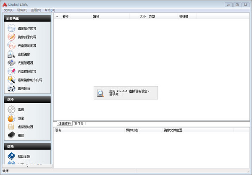Image resolution: width=252 pixels, height=175 pixels.
Task: Click the 高级镜像制作向导 text link
Action: coord(30,80)
